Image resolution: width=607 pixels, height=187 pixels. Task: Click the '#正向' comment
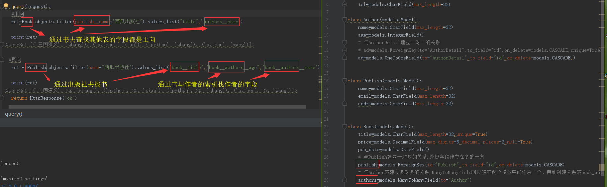pos(18,14)
